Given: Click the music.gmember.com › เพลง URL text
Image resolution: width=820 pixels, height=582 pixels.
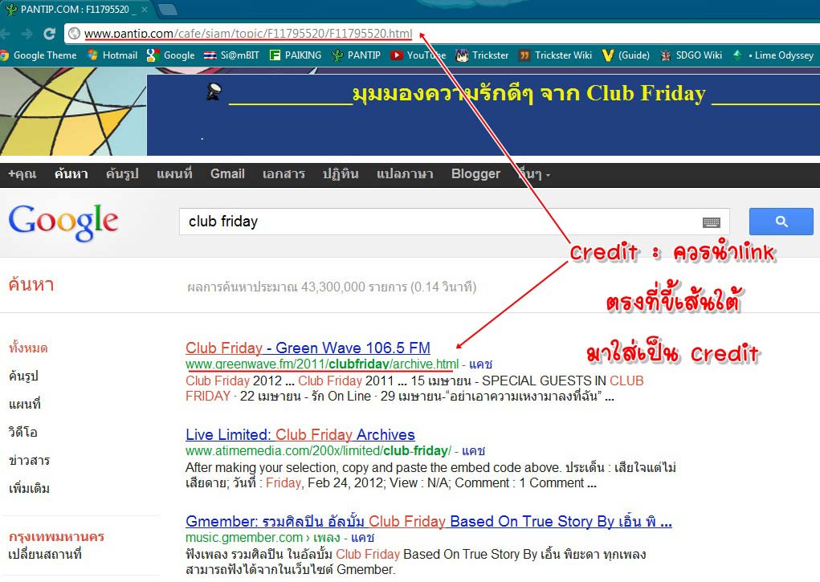Looking at the screenshot, I should coord(263,538).
